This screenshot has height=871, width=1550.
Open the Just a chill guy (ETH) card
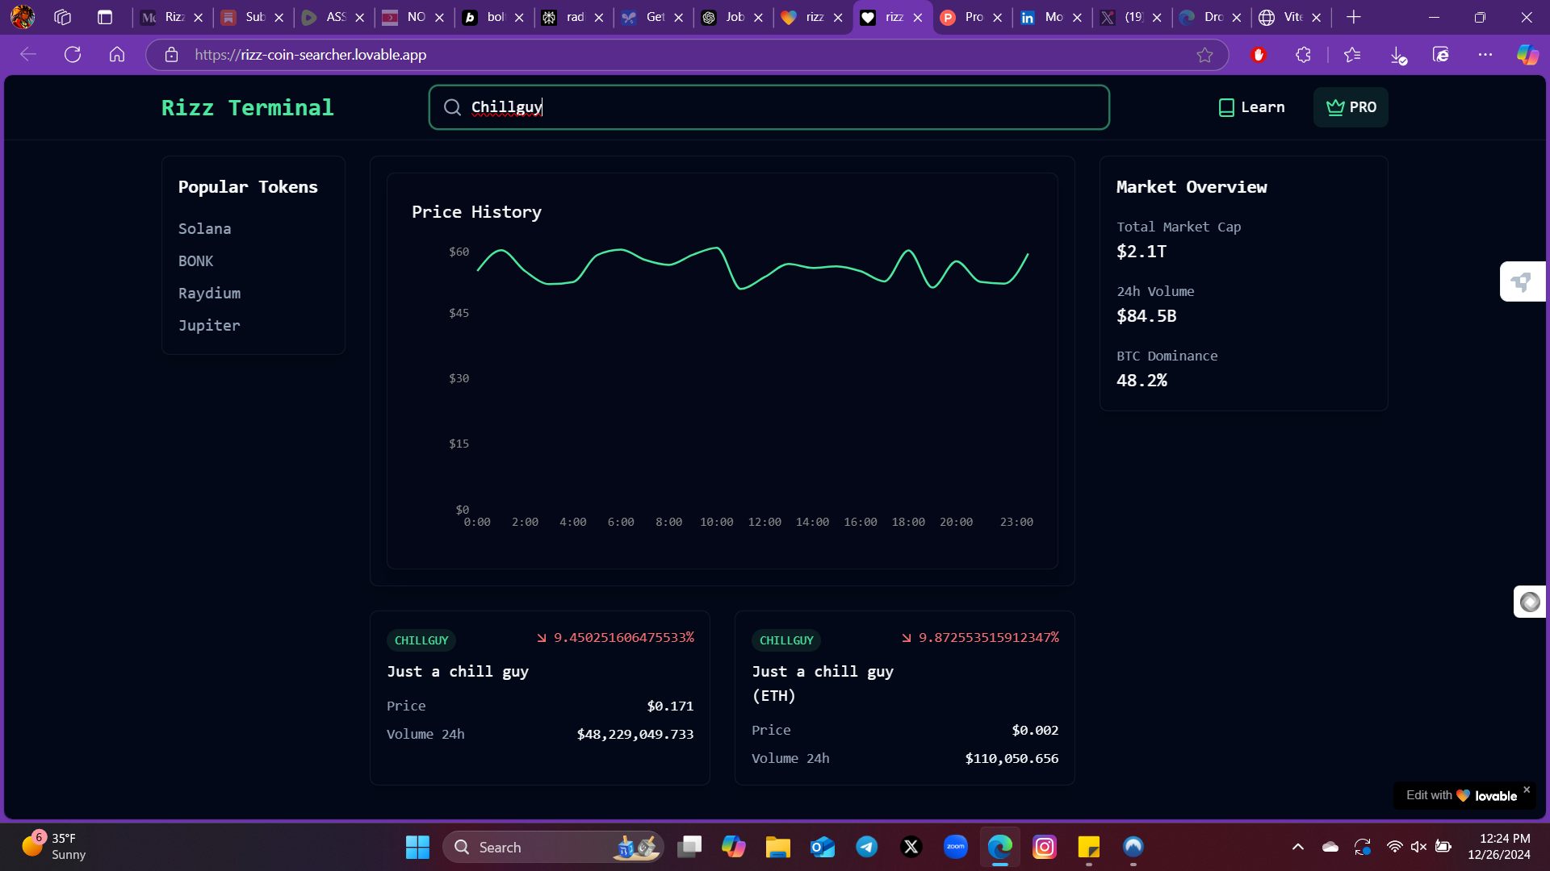tap(904, 698)
